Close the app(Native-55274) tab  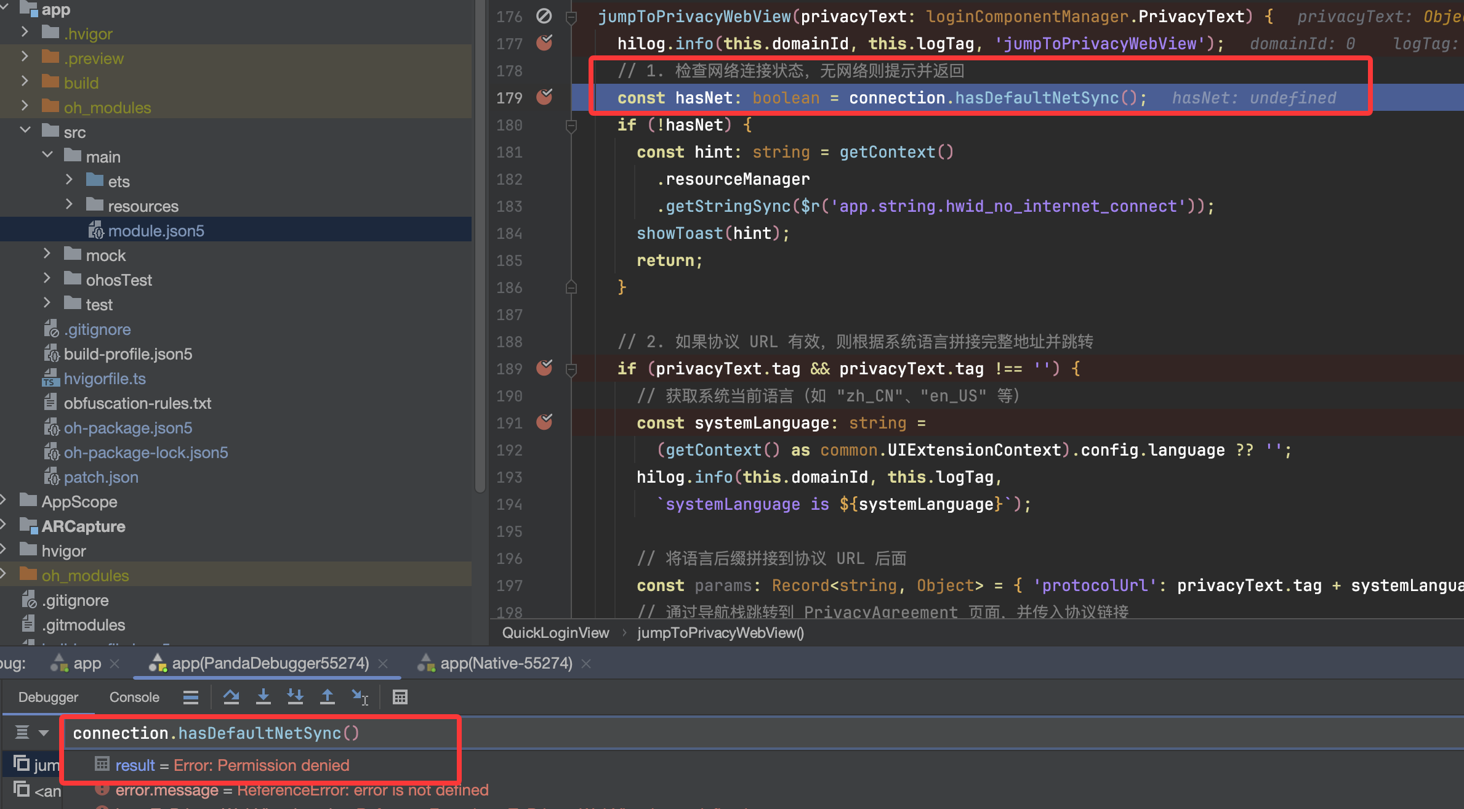[586, 664]
